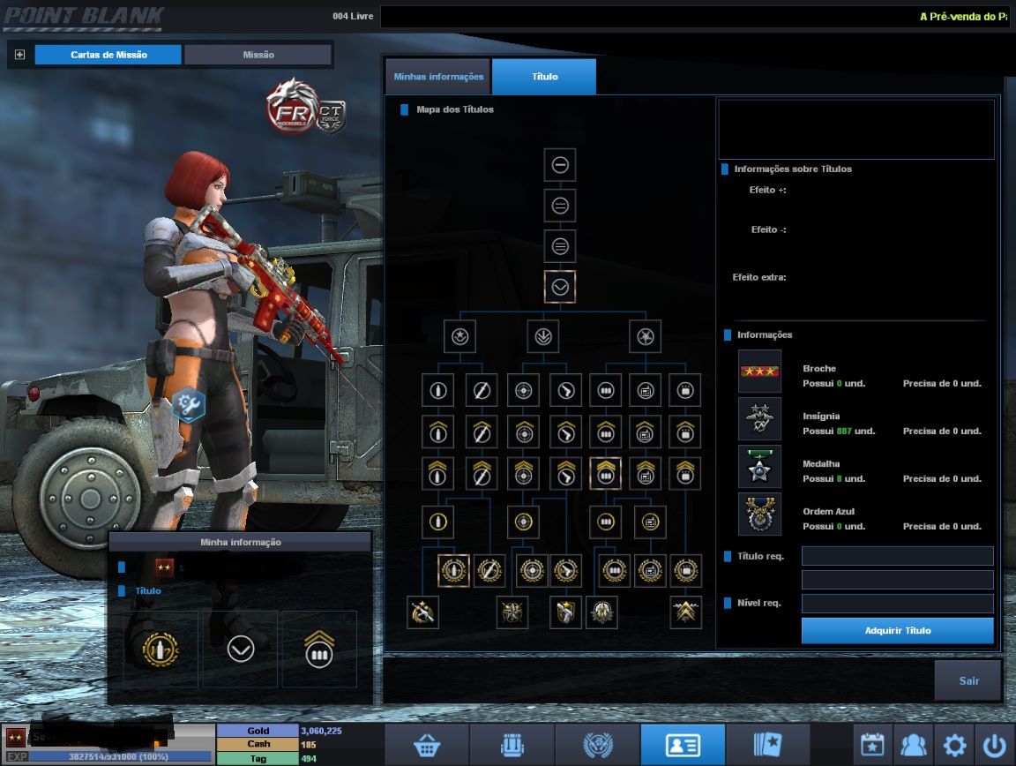
Task: Select the plain crosshair title without chevrons
Action: click(x=523, y=390)
